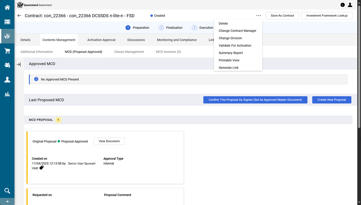The height and width of the screenshot is (205, 361).
Task: Open the Home icon in sidebar
Action: (7, 8)
